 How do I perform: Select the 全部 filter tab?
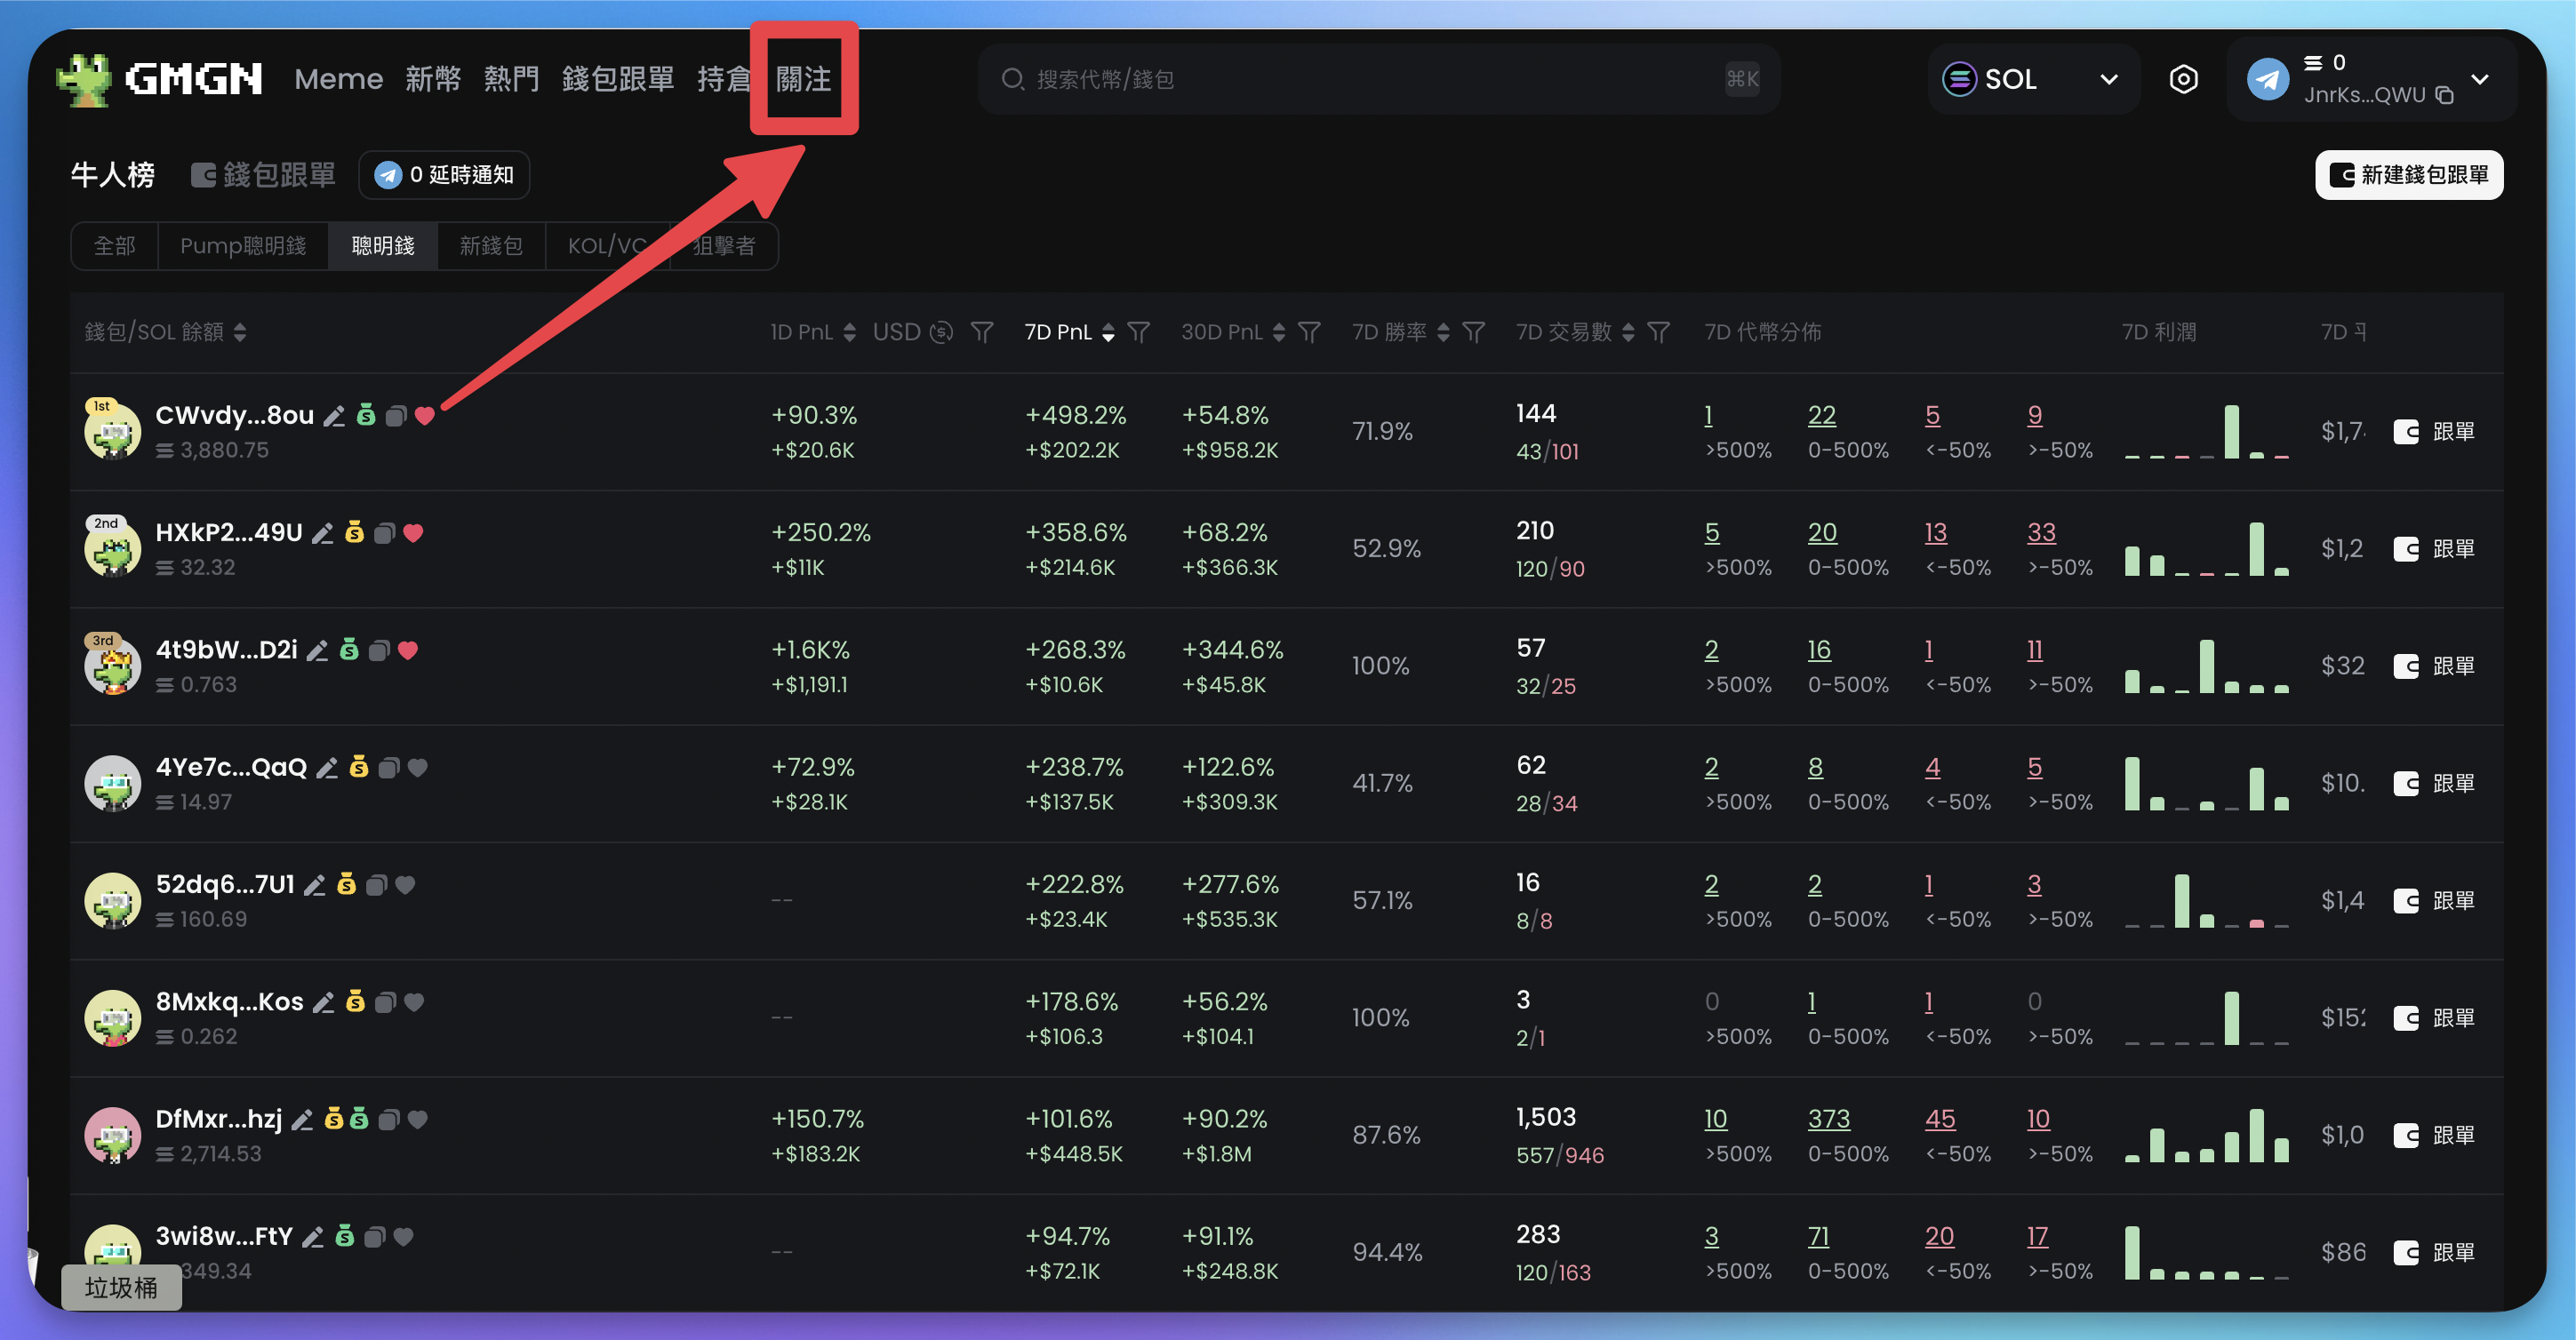(115, 246)
